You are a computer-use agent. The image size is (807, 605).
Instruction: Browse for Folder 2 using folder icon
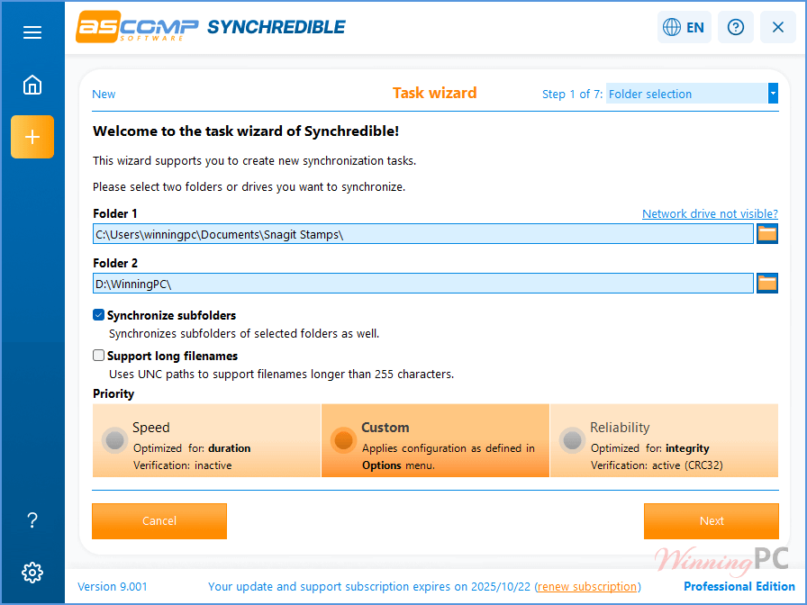coord(766,283)
